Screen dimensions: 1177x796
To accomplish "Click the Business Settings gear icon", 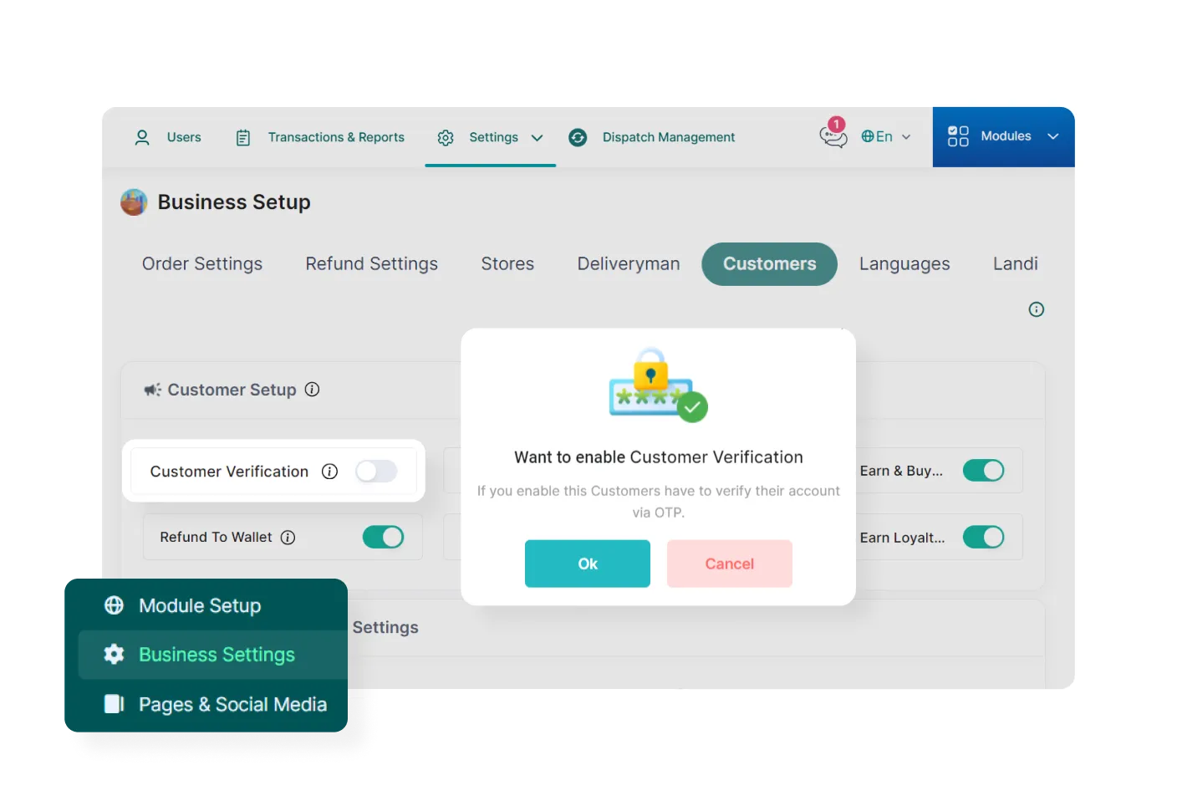I will pos(114,655).
